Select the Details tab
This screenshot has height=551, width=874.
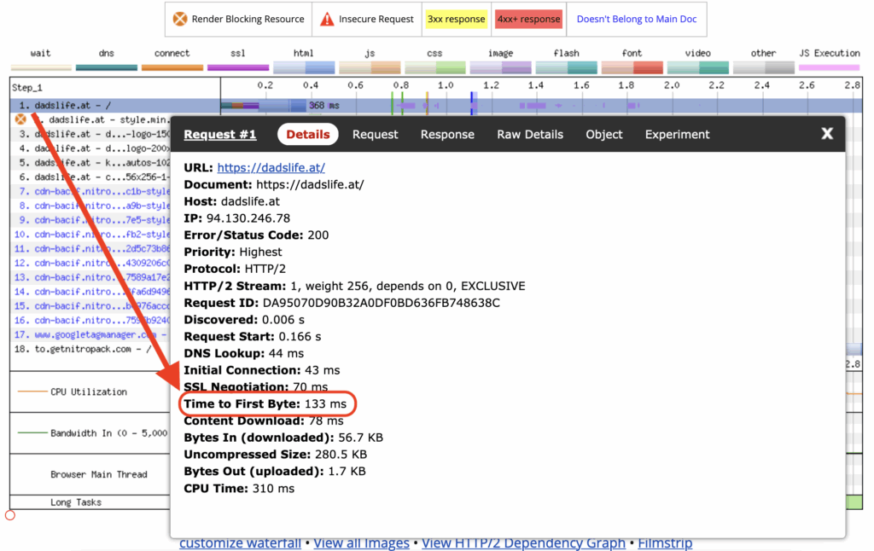[307, 135]
